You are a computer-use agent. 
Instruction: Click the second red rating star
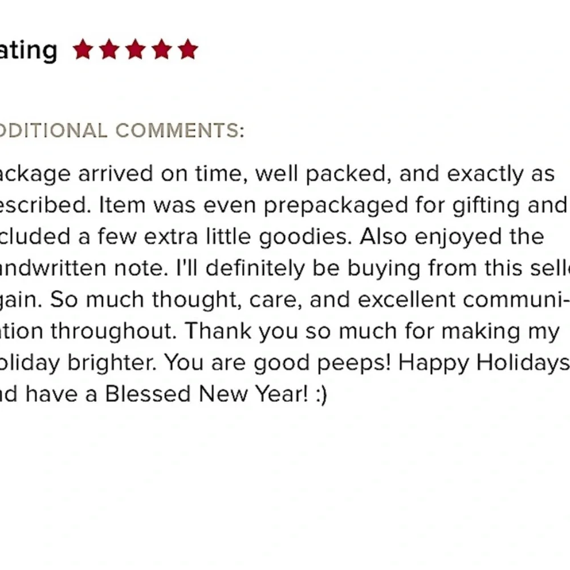point(109,49)
